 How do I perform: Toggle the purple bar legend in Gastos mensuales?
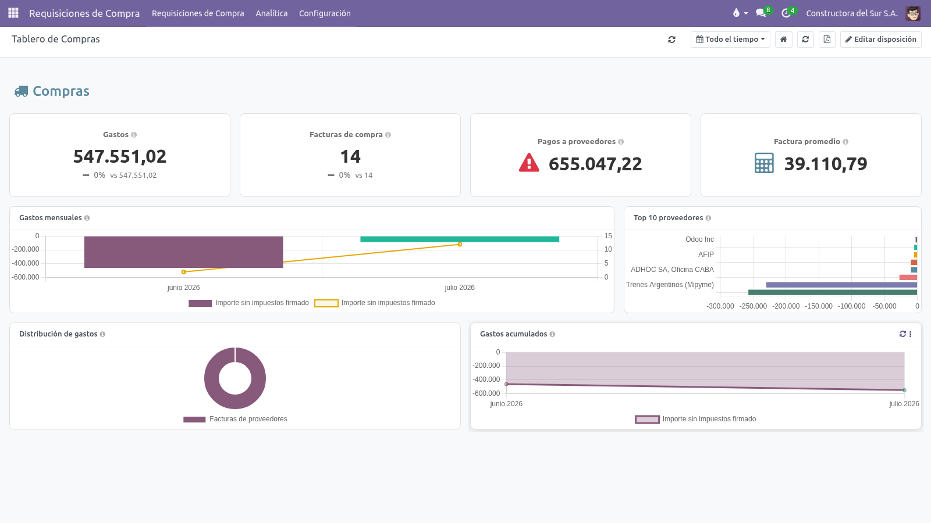click(200, 303)
